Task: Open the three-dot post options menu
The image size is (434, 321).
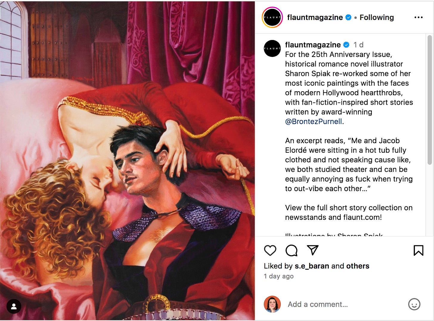Action: point(418,17)
